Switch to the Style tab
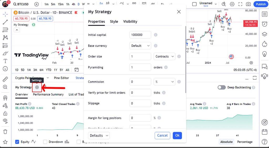The image size is (269, 148). coord(114,22)
